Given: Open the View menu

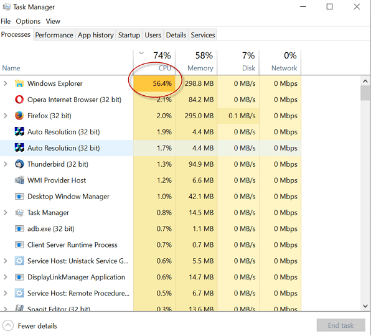Looking at the screenshot, I should 53,21.
